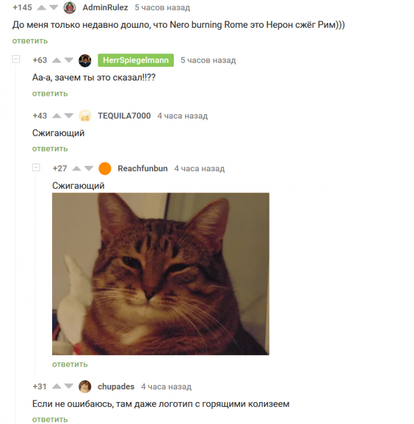This screenshot has width=414, height=424.
Task: Downvote chupades' comment
Action: tap(69, 387)
